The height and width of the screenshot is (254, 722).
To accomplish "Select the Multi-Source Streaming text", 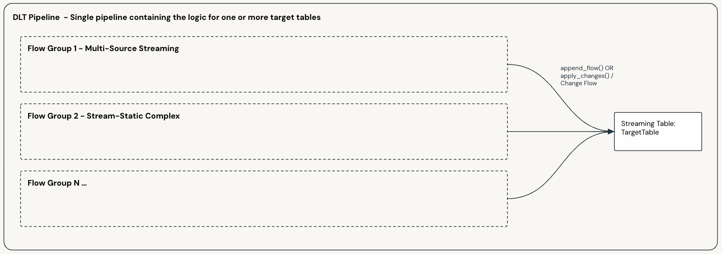I will (132, 48).
